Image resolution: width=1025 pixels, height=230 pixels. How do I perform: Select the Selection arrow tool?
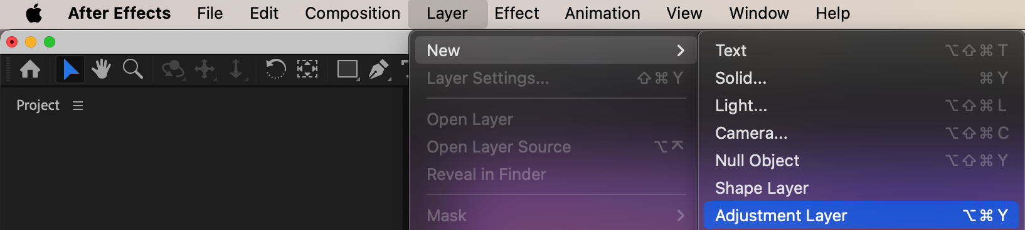click(70, 69)
